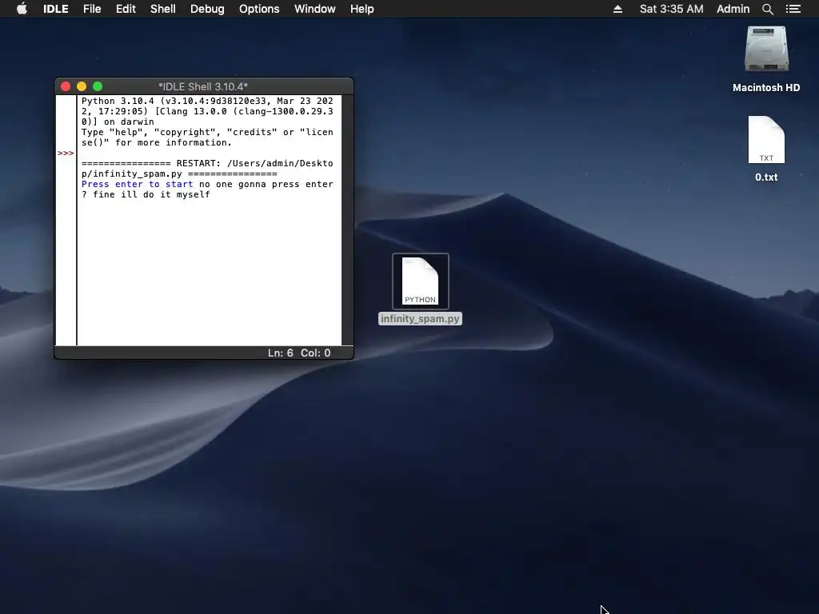Click the eject icon in menu bar
The height and width of the screenshot is (614, 819).
[617, 9]
